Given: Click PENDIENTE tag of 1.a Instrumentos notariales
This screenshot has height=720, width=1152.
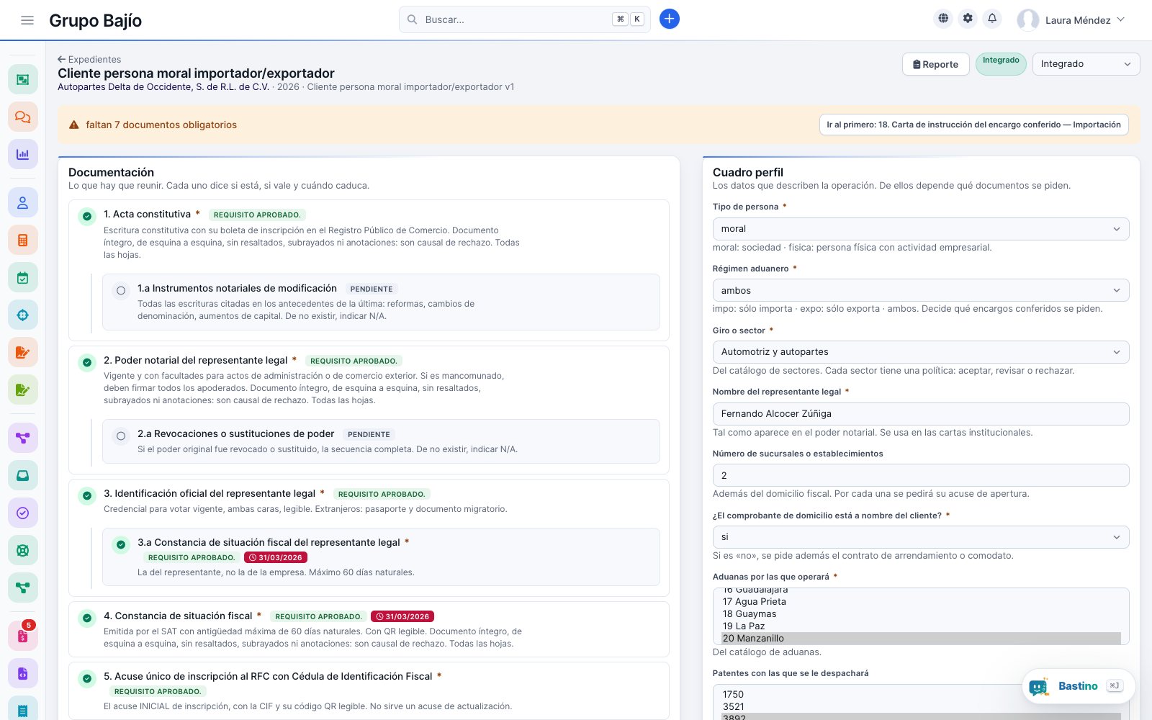Looking at the screenshot, I should [x=372, y=289].
